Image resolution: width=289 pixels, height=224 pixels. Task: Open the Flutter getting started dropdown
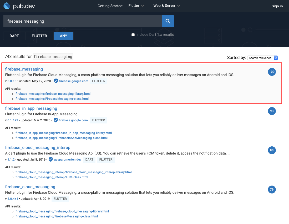(136, 6)
